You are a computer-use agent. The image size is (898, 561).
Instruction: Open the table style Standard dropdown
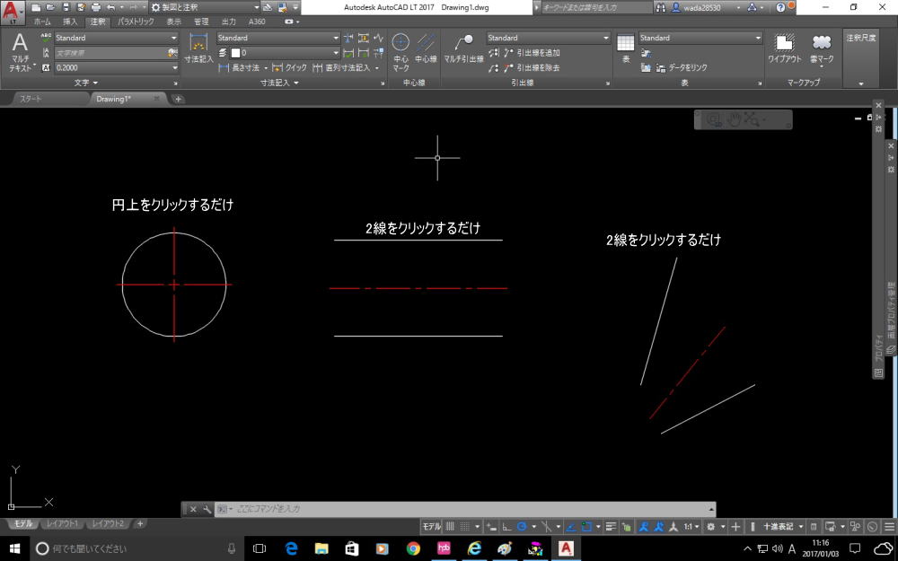click(x=700, y=38)
